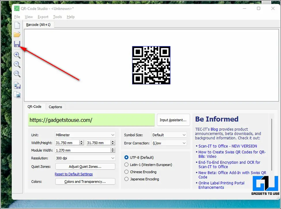Zoom out of the barcode preview
The width and height of the screenshot is (281, 209).
[x=17, y=64]
